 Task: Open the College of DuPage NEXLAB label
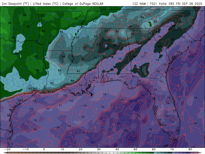83,4
